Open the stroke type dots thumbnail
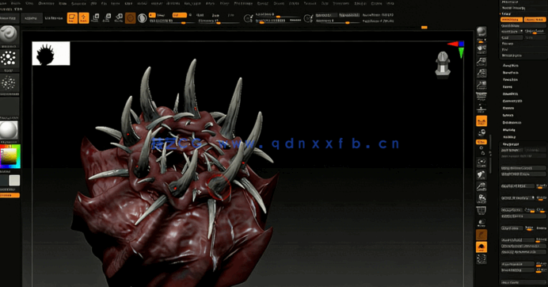548x287 pixels. [x=10, y=59]
